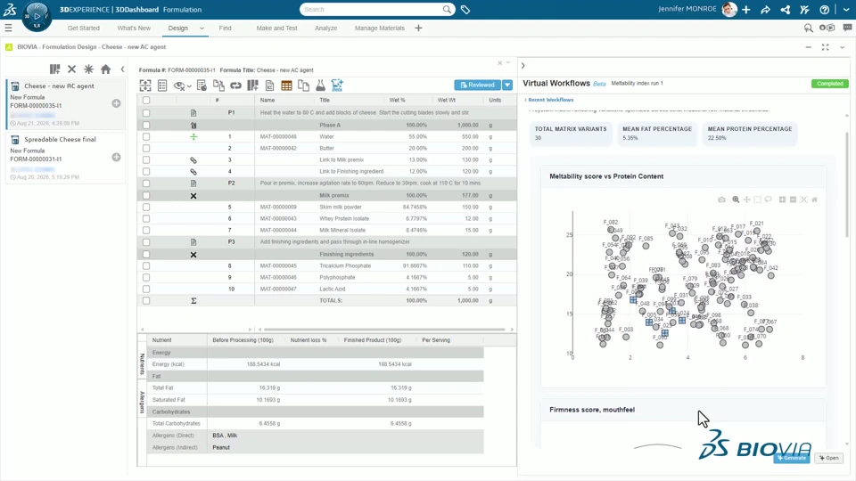Open the 3DEXPERIENCE compass
The height and width of the screenshot is (481, 856).
tap(37, 16)
